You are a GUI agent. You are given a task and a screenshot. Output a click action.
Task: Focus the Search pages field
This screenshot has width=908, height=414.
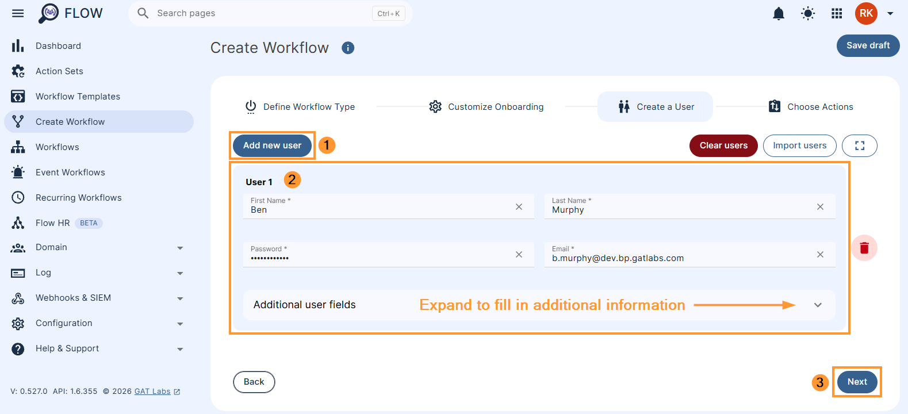pyautogui.click(x=270, y=13)
